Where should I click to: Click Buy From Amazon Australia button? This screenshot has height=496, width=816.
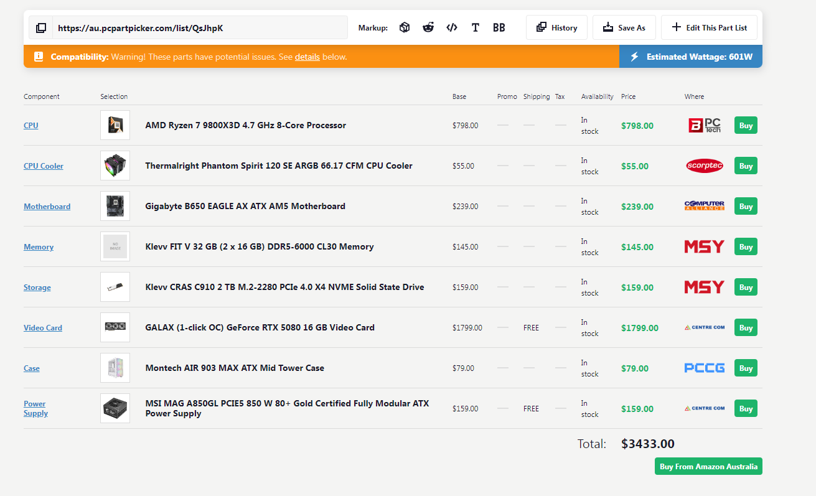coord(708,467)
